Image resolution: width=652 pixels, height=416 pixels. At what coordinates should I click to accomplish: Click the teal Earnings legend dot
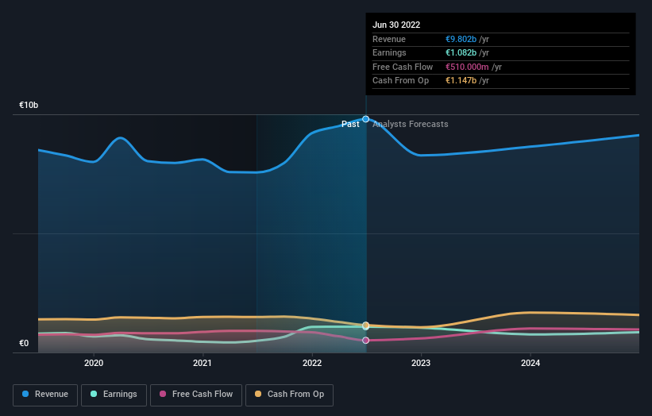[94, 394]
